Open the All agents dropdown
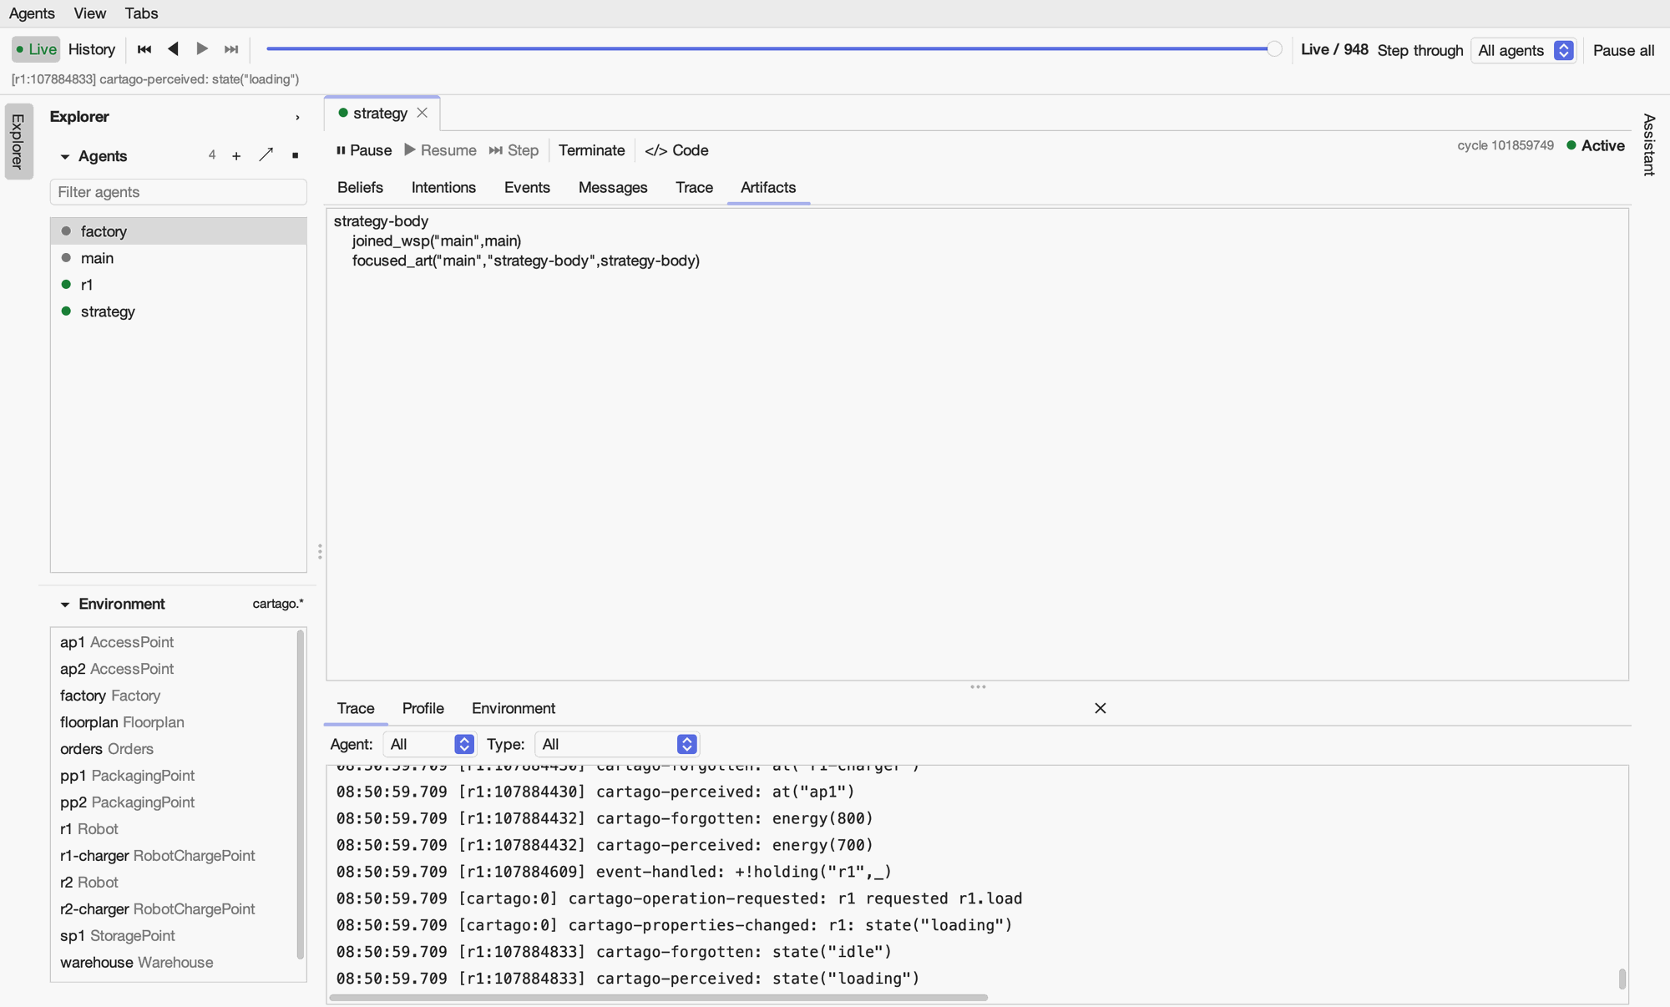Image resolution: width=1670 pixels, height=1007 pixels. pos(1524,50)
